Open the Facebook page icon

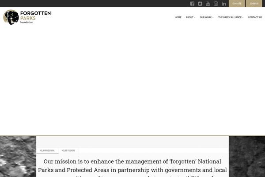click(x=192, y=4)
